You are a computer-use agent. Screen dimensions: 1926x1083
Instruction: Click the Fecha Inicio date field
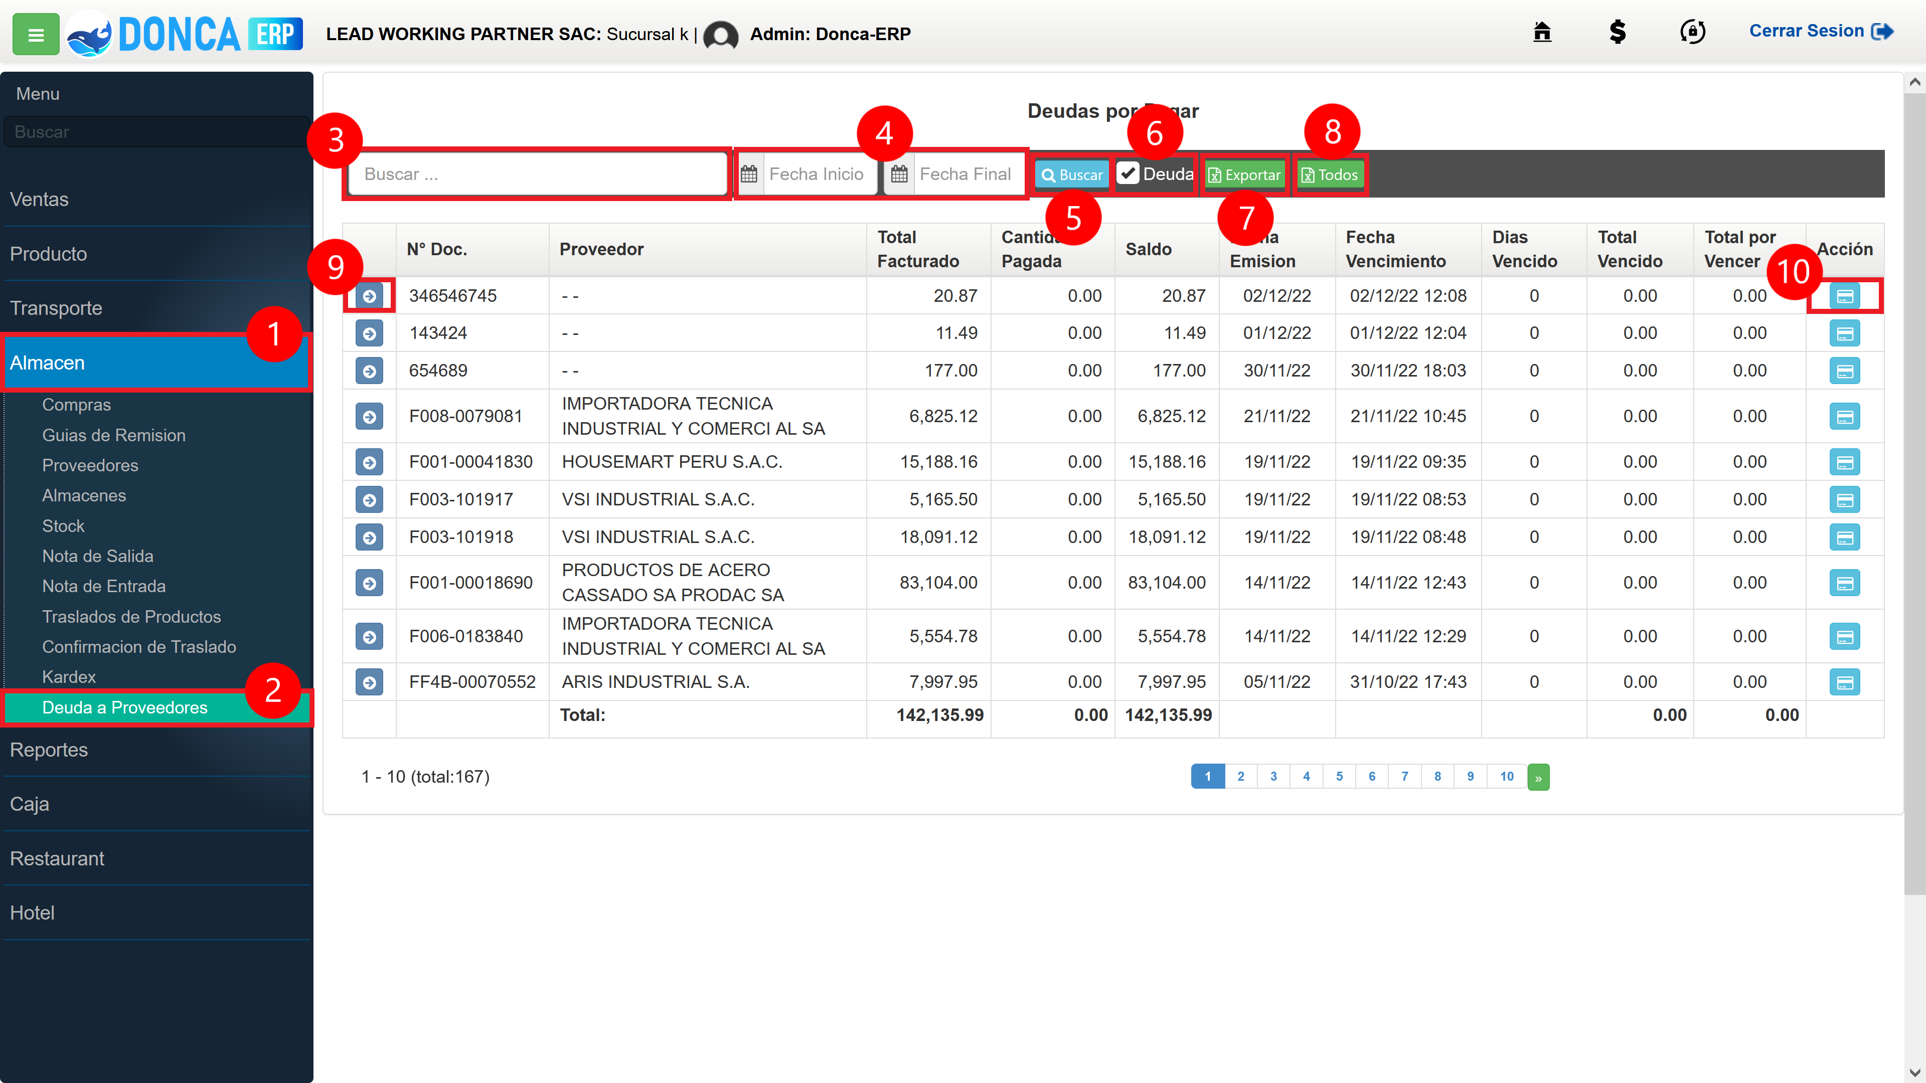tap(820, 175)
